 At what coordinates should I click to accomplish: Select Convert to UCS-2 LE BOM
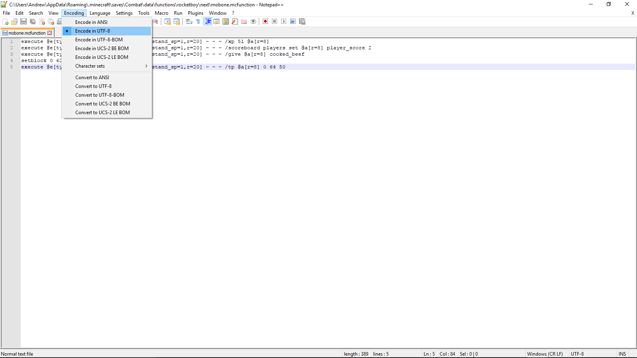coord(107,113)
